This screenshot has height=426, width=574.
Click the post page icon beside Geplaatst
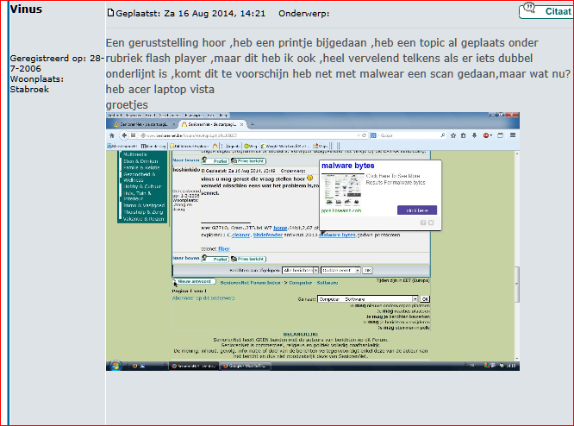tap(109, 14)
